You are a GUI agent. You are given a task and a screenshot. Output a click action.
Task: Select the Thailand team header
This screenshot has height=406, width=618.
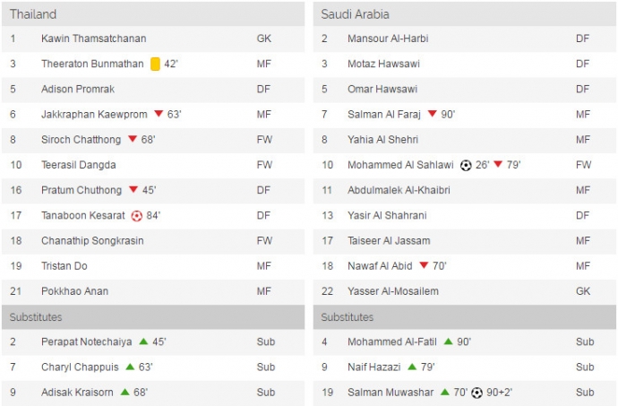[33, 14]
